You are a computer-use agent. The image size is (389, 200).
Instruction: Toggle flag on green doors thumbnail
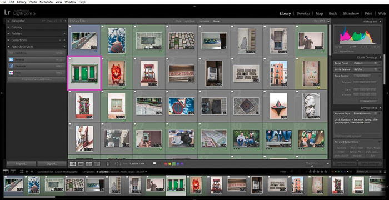[70, 59]
